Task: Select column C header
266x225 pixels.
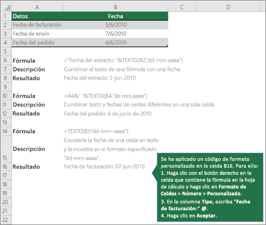Action: tap(182, 7)
